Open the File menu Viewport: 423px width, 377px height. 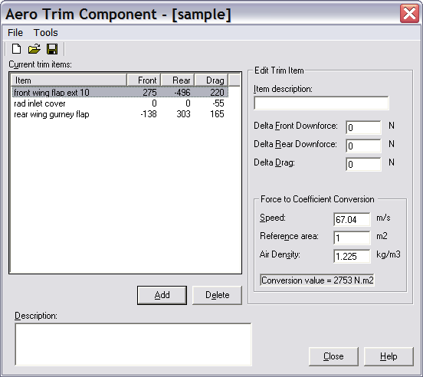point(15,33)
